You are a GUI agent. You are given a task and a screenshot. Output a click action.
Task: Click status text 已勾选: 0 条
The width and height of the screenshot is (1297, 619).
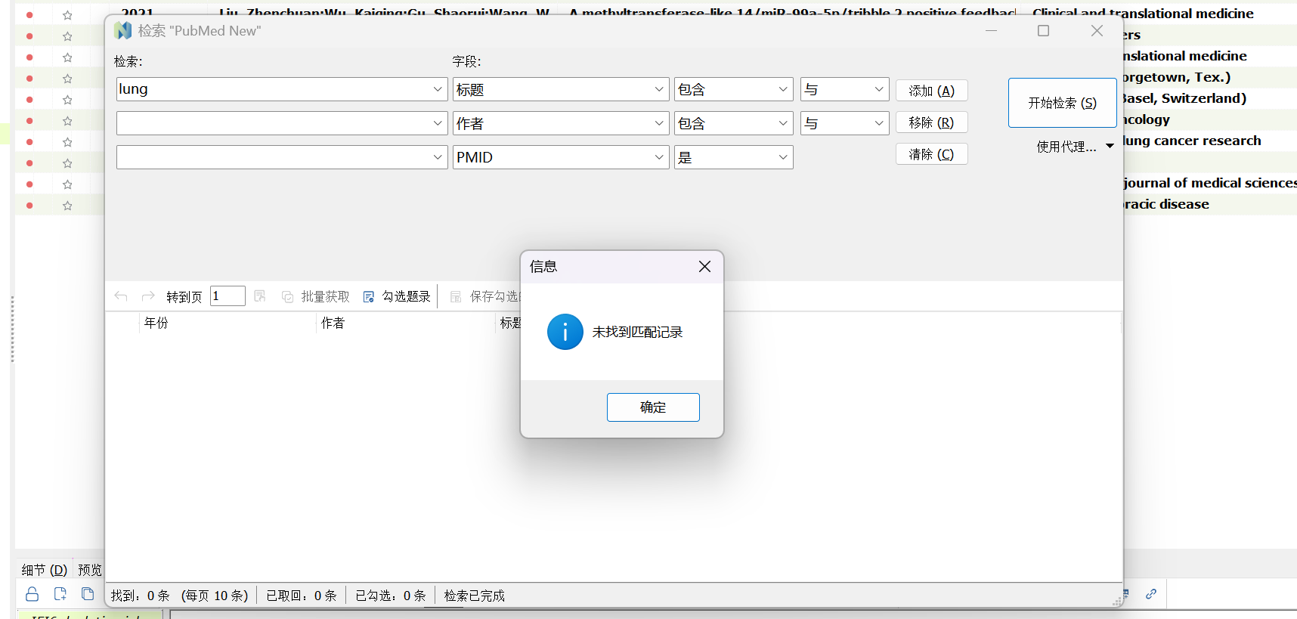coord(390,596)
